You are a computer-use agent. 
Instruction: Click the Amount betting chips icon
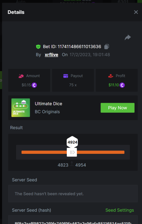click(x=21, y=76)
